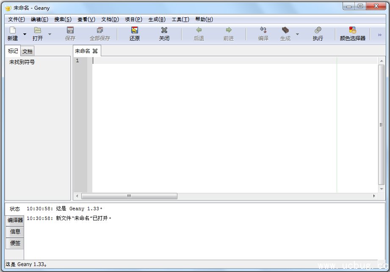Click the editor scroll left arrow
Image resolution: width=390 pixels, height=272 pixels.
(77, 196)
